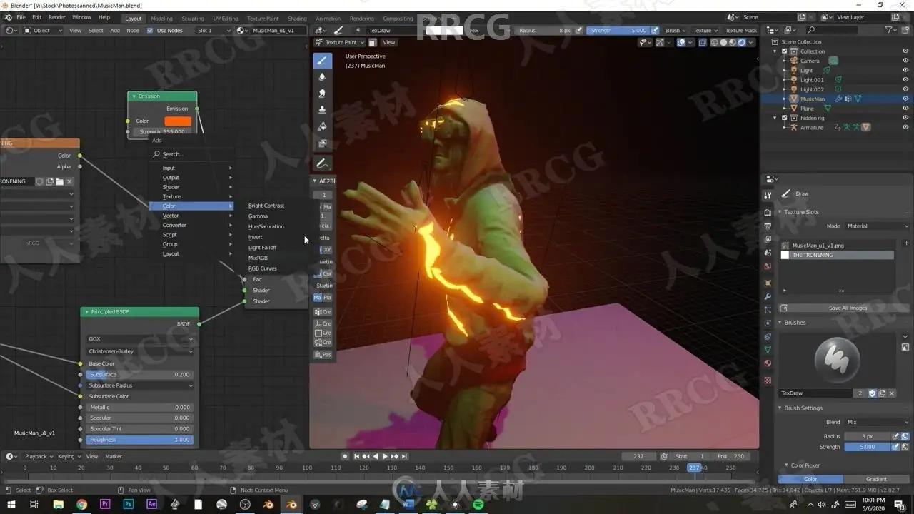Image resolution: width=914 pixels, height=514 pixels.
Task: Open the Slot 1 material slot dropdown
Action: [214, 31]
